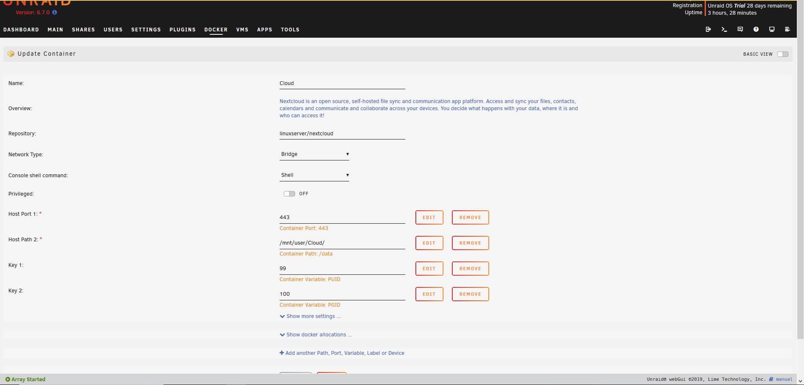This screenshot has width=804, height=385.
Task: Open the system log lines icon
Action: pos(787,29)
